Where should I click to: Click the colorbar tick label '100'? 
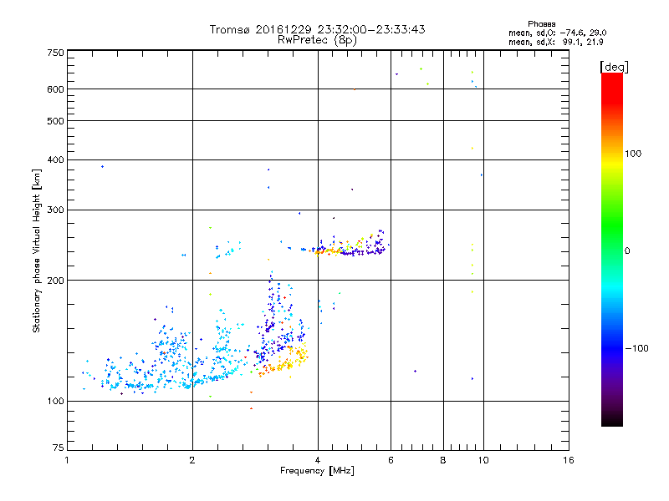click(633, 154)
